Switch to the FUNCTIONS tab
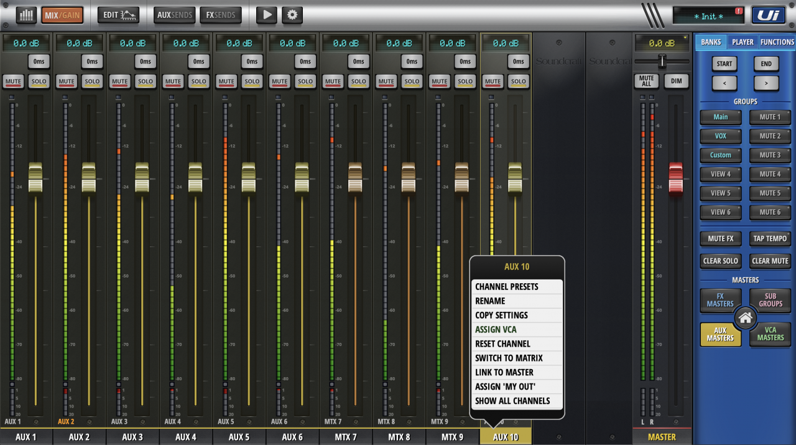The width and height of the screenshot is (796, 445). (x=777, y=42)
